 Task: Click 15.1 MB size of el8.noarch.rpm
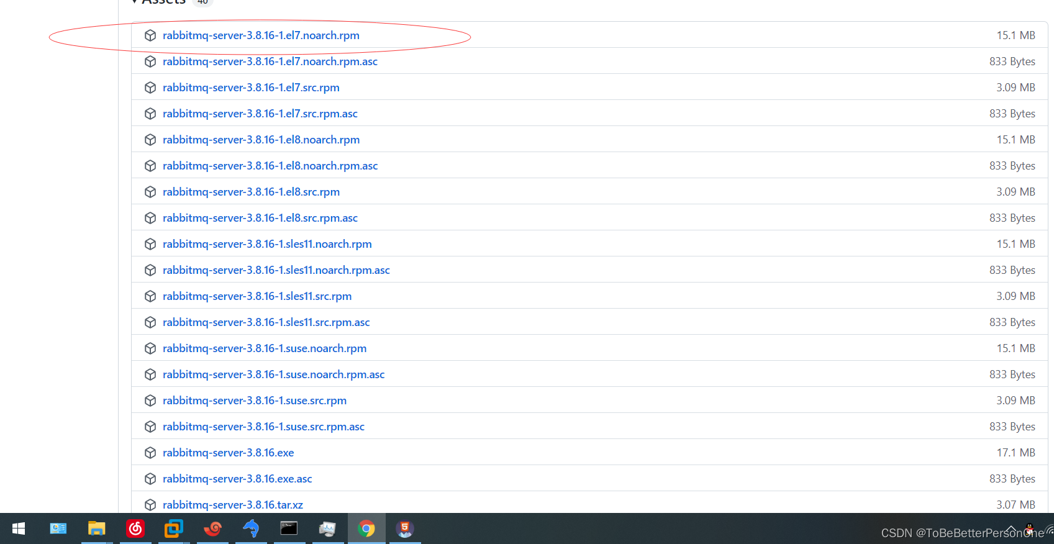[x=1016, y=140]
